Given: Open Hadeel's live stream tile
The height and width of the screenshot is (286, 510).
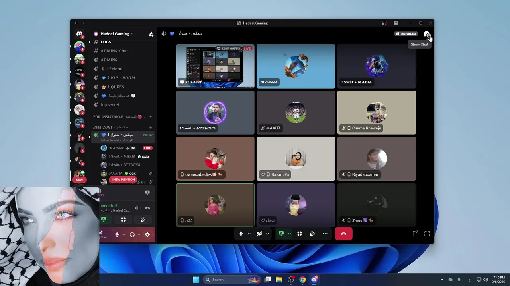Looking at the screenshot, I should 215,66.
